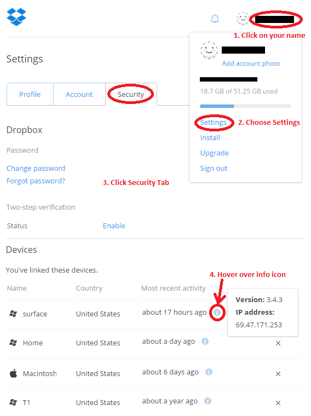Click info icon for surface device
The height and width of the screenshot is (416, 311).
(x=217, y=312)
